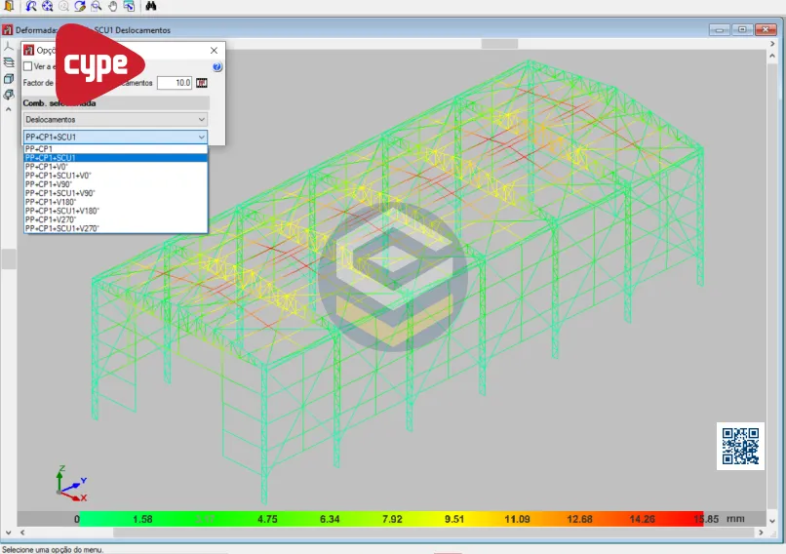Image resolution: width=786 pixels, height=554 pixels.
Task: Click the animation film icon beside factor field
Action: (x=202, y=83)
